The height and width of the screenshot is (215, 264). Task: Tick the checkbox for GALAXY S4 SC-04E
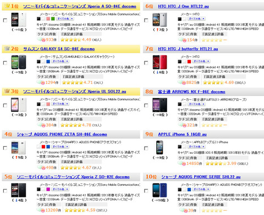[5, 63]
